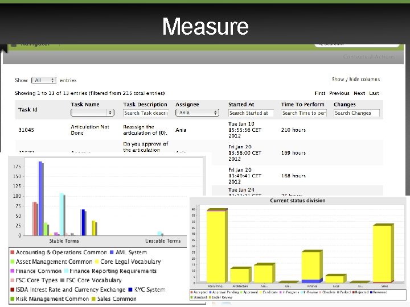The image size is (410, 307).
Task: Click ISDA Intrest Rate legend swatch
Action: (x=13, y=289)
